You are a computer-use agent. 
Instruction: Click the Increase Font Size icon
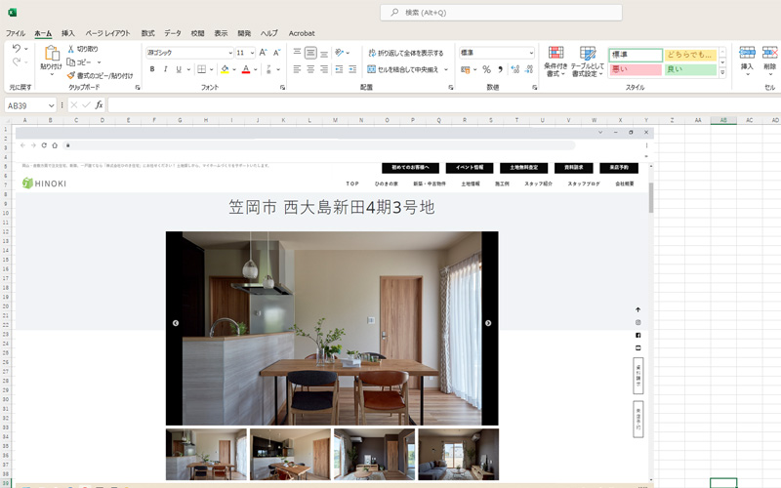[266, 53]
